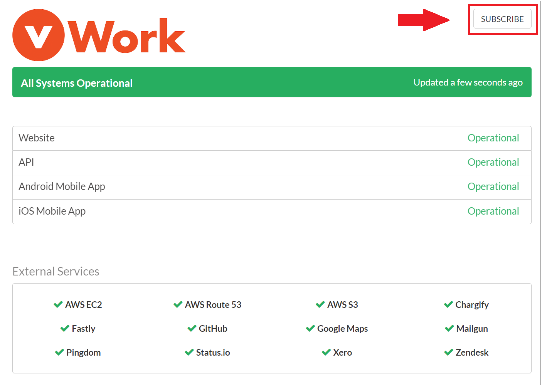
Task: Click the green checkmark beside AWS EC2
Action: [58, 304]
